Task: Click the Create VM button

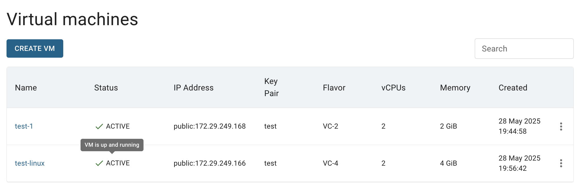Action: tap(35, 48)
